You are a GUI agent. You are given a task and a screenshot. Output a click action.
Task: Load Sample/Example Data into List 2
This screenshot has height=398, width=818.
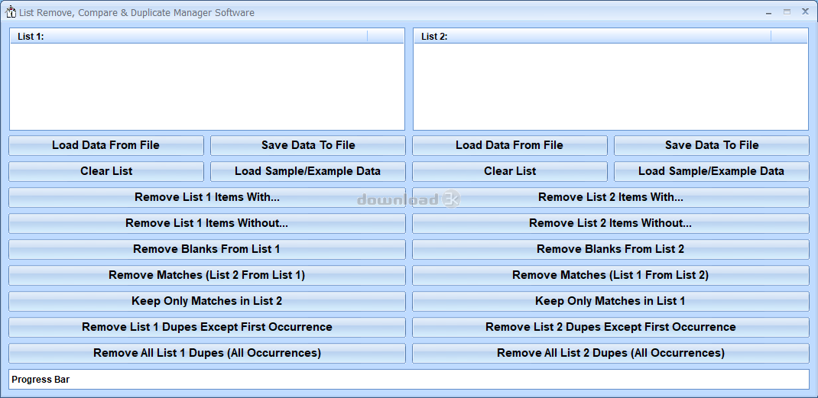[x=712, y=171]
